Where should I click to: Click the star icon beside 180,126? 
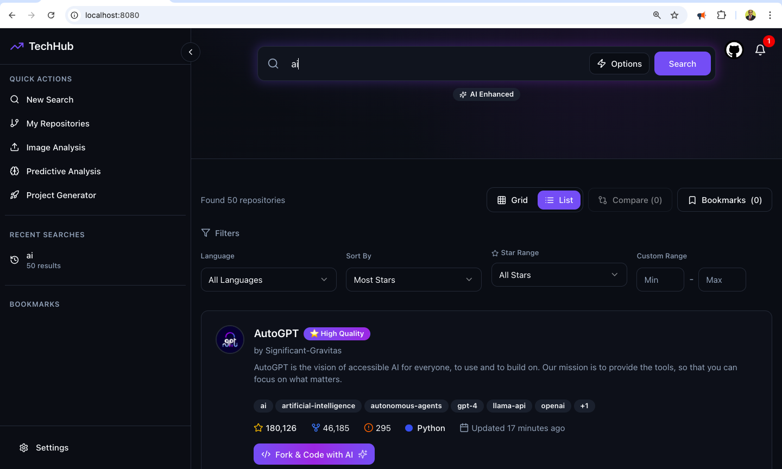[258, 428]
